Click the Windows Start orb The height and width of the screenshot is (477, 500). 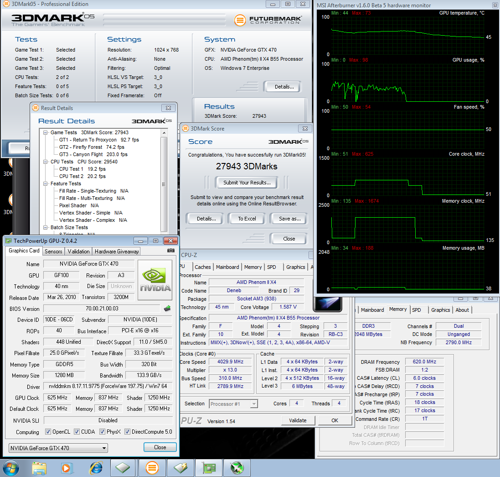coord(11,467)
